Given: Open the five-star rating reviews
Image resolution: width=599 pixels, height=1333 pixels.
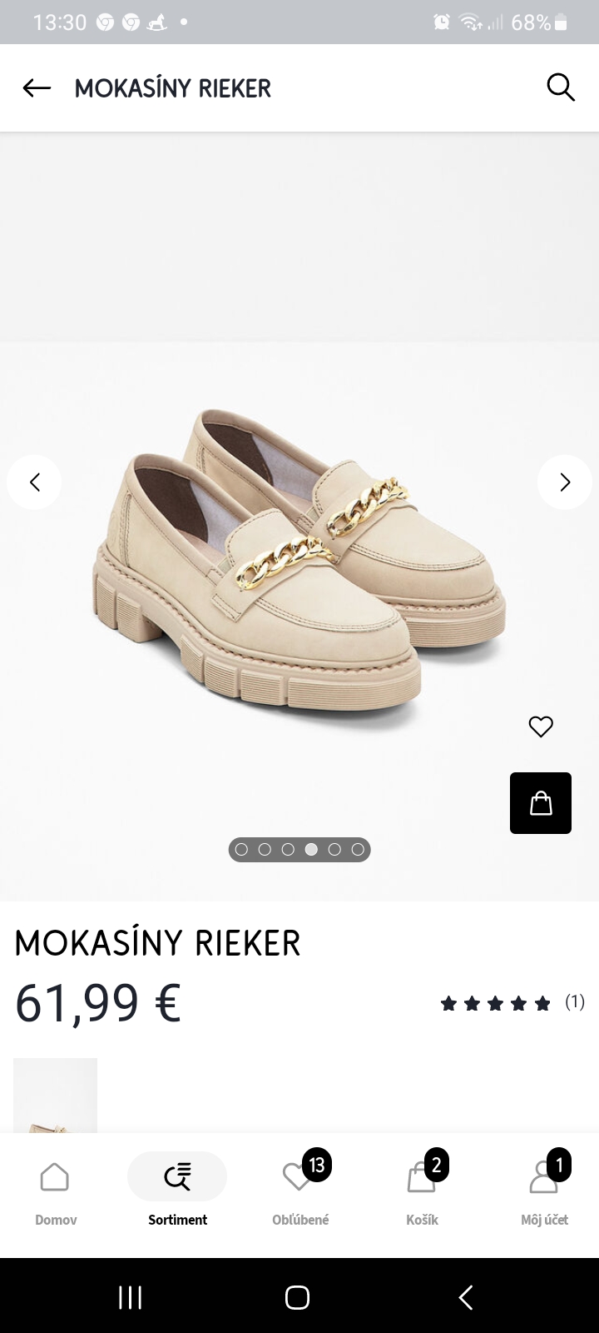Looking at the screenshot, I should coord(512,1002).
